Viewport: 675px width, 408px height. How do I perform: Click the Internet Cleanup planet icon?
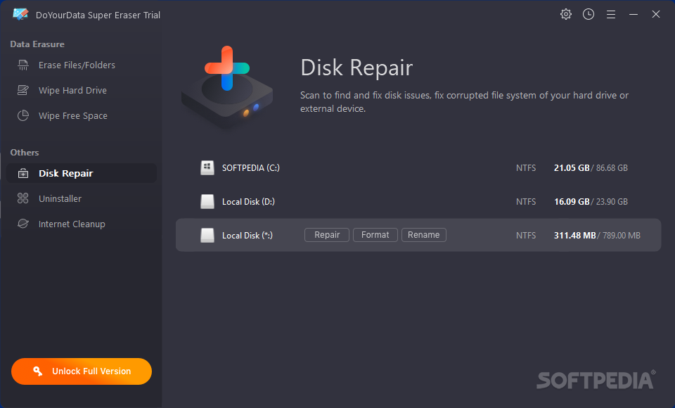[22, 224]
